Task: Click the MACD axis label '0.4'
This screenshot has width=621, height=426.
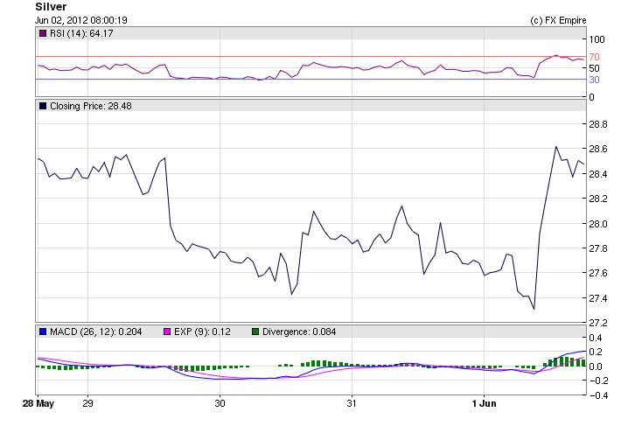Action: tap(596, 339)
